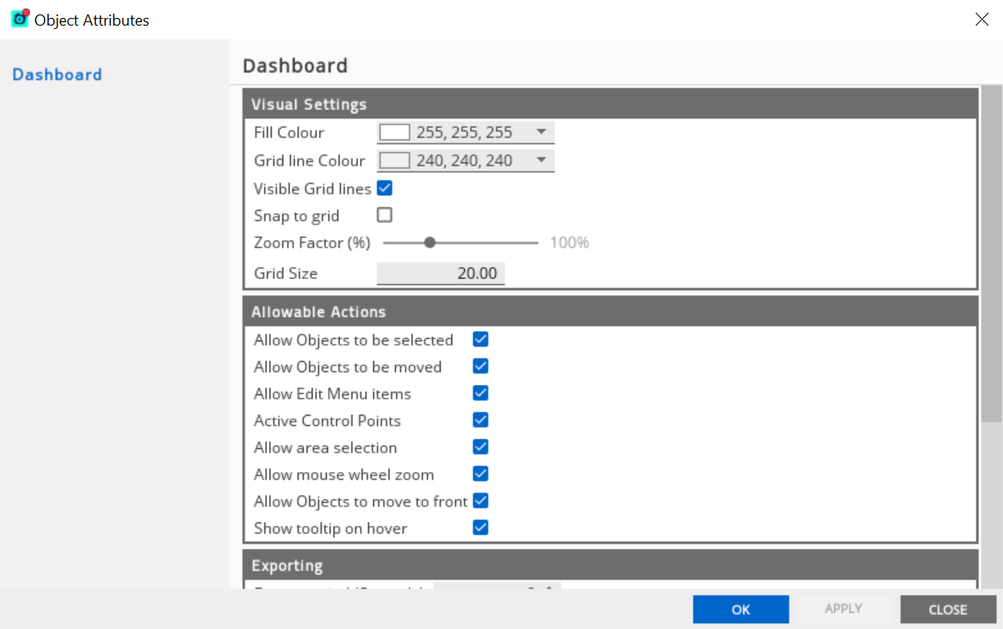Toggle Allow Objects to be selected

click(481, 339)
